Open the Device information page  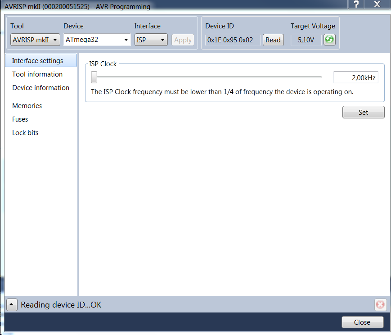[40, 88]
